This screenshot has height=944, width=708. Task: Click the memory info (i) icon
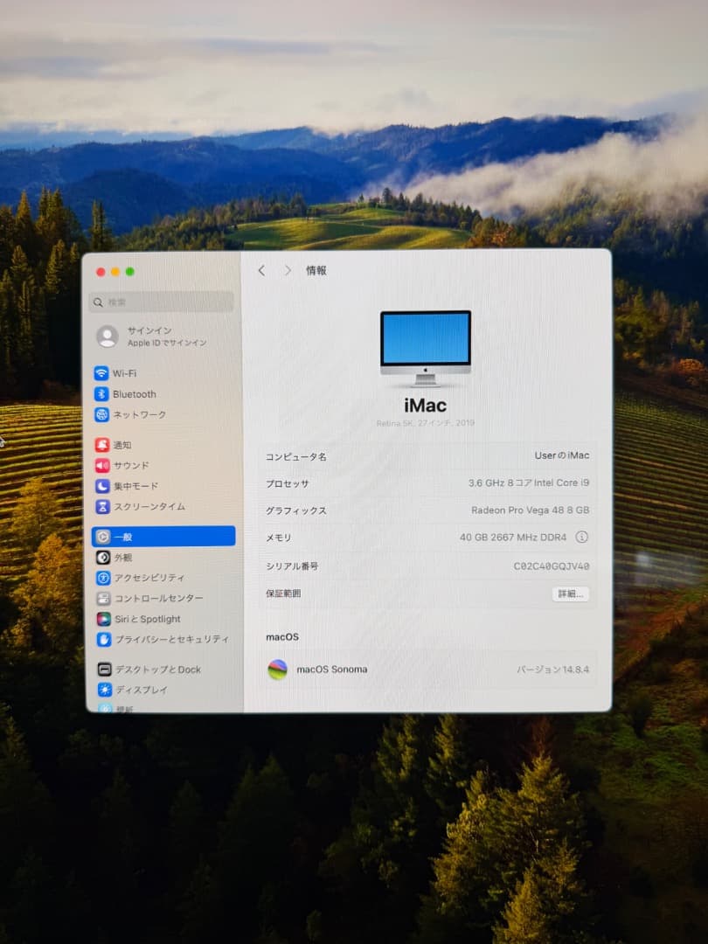(x=581, y=537)
